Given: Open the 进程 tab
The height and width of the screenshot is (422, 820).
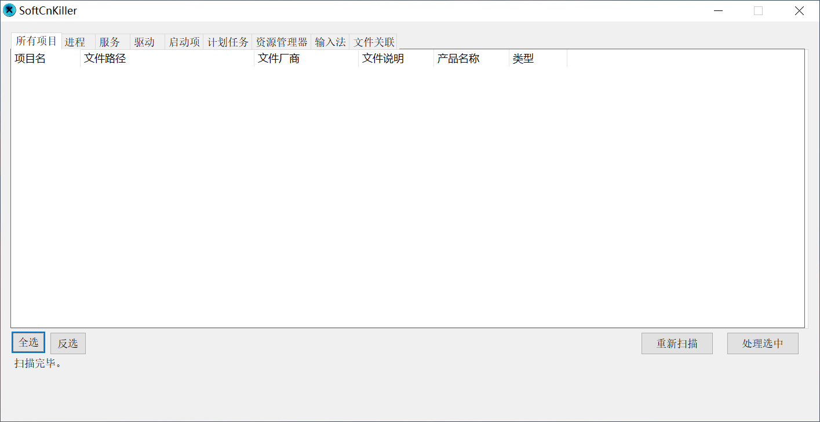Looking at the screenshot, I should coord(78,42).
